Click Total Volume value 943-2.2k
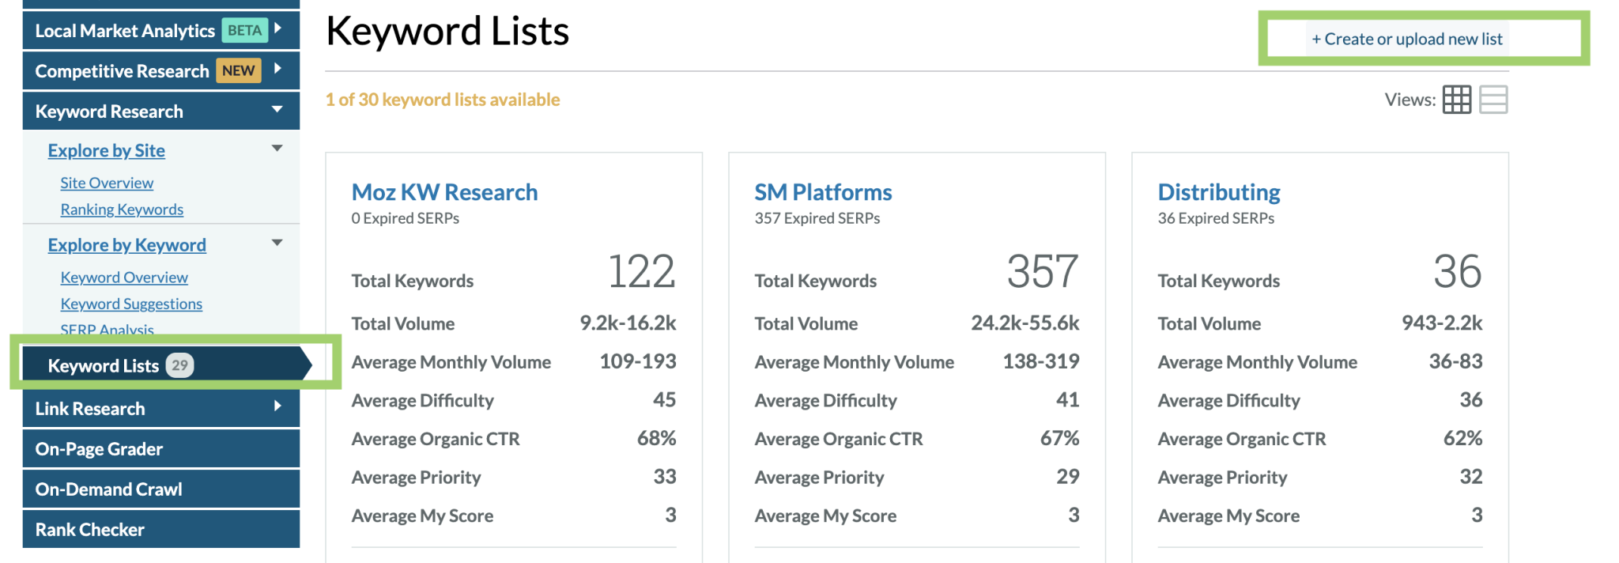Image resolution: width=1619 pixels, height=563 pixels. pyautogui.click(x=1442, y=323)
